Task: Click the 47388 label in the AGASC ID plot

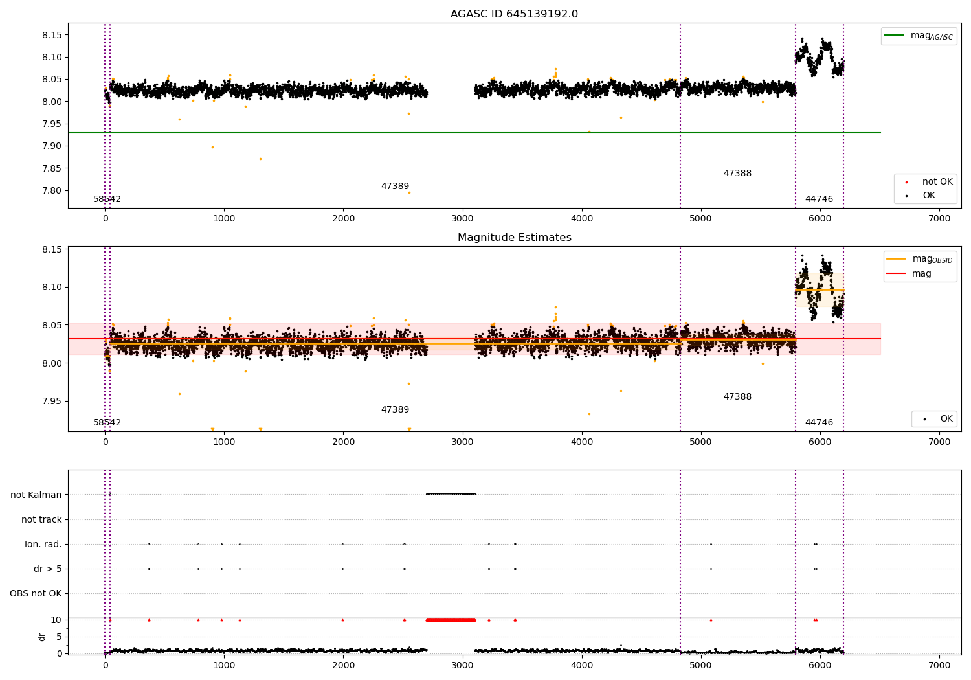Action: coord(737,174)
